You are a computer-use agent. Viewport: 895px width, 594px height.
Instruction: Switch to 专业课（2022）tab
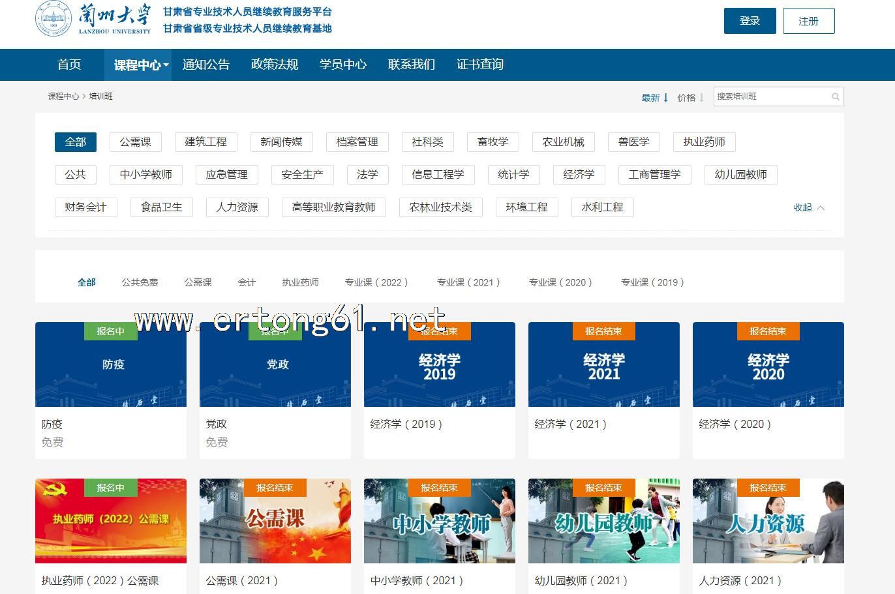[376, 282]
